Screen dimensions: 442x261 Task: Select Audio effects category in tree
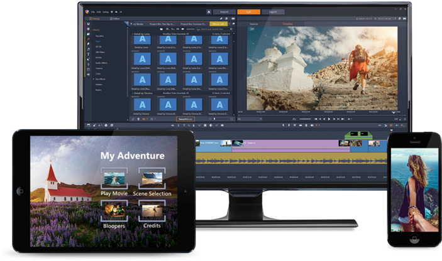101,63
